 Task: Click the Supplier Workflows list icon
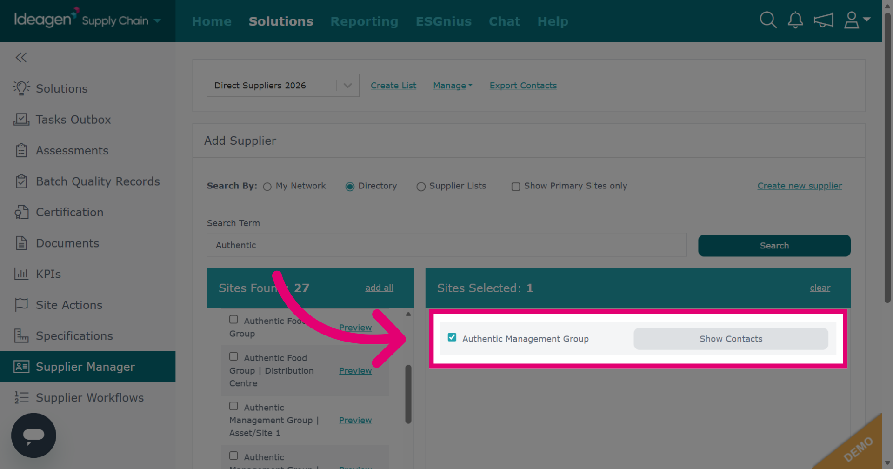(x=21, y=397)
